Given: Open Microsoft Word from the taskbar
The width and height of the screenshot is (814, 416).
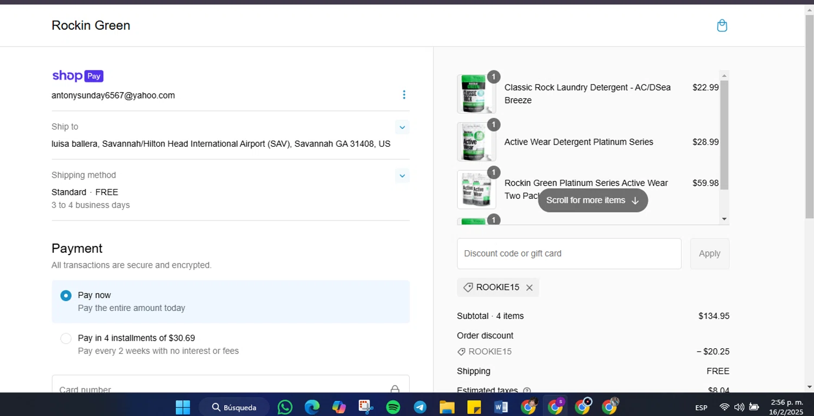Looking at the screenshot, I should coord(501,407).
